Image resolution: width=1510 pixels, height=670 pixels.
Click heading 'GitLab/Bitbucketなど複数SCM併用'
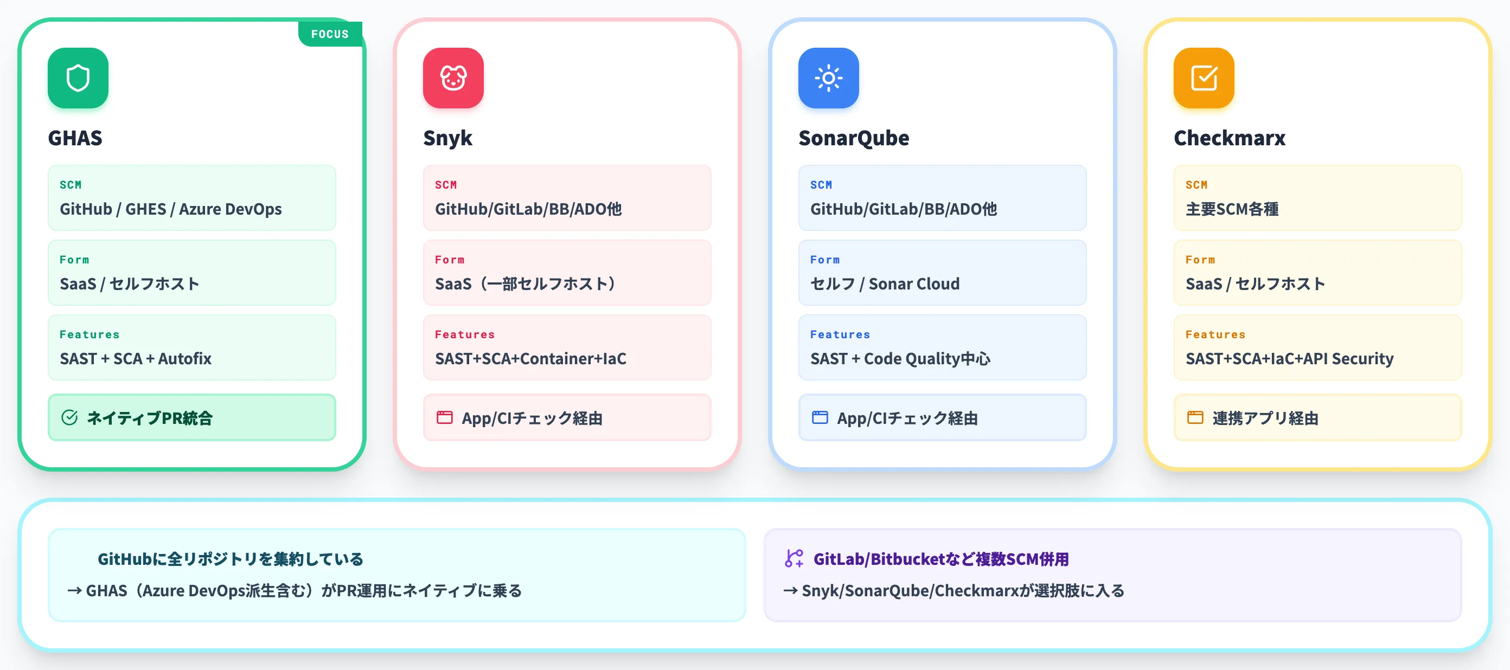(x=942, y=559)
